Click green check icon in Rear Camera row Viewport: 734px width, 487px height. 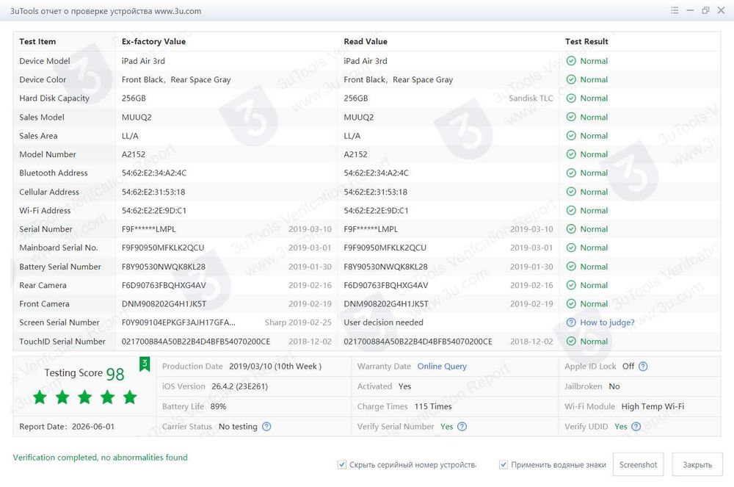(571, 285)
